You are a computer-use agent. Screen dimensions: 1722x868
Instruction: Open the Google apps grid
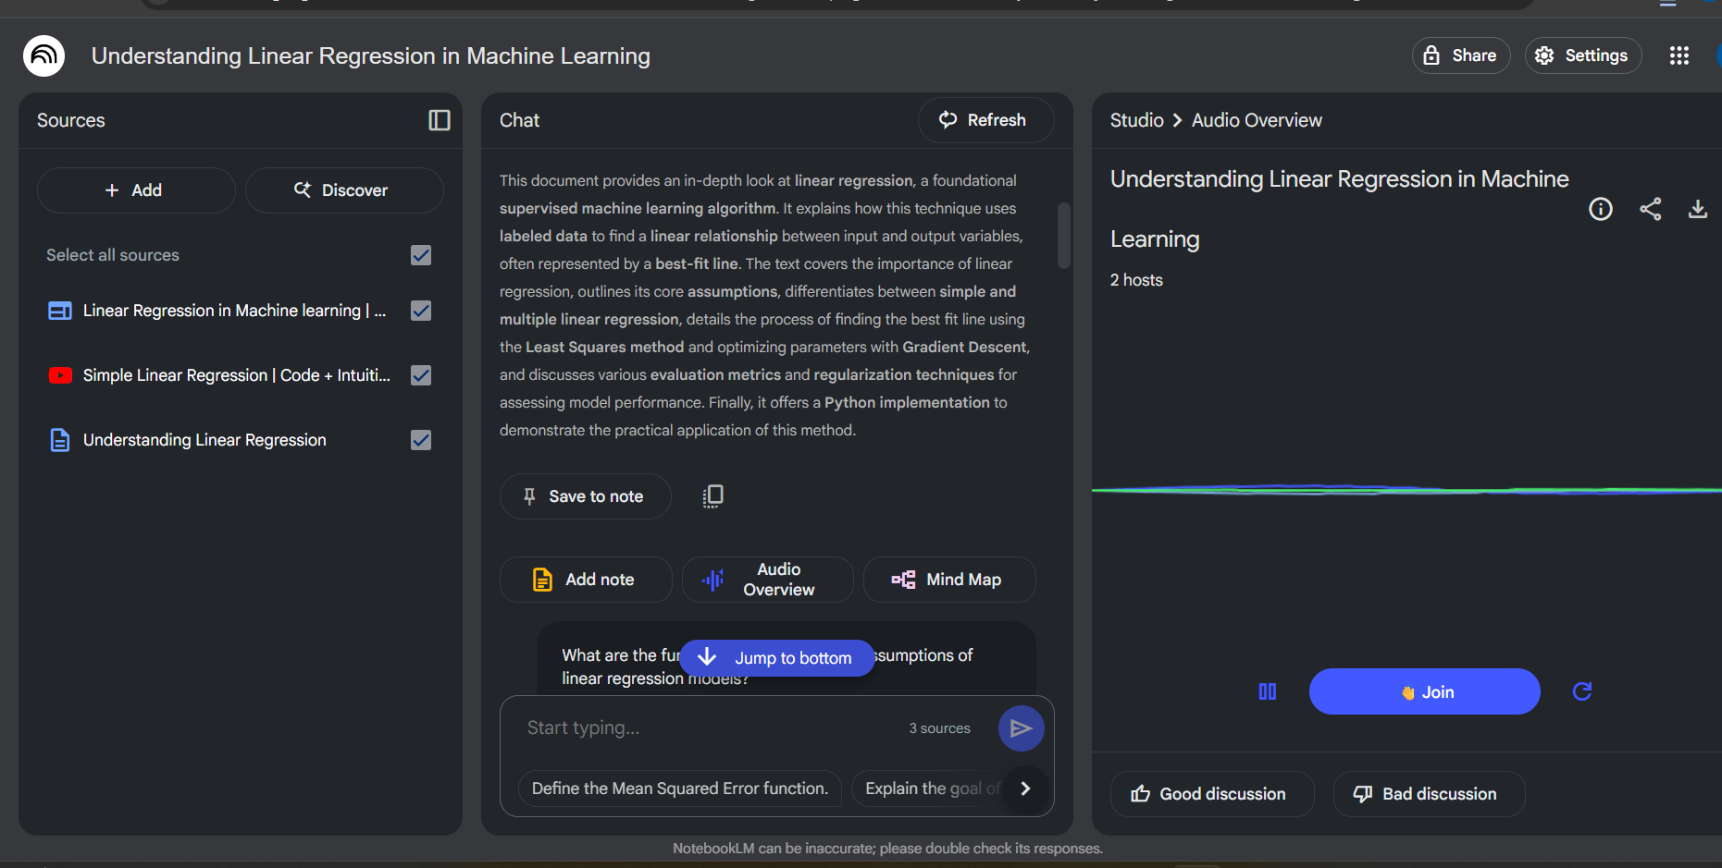(x=1679, y=55)
